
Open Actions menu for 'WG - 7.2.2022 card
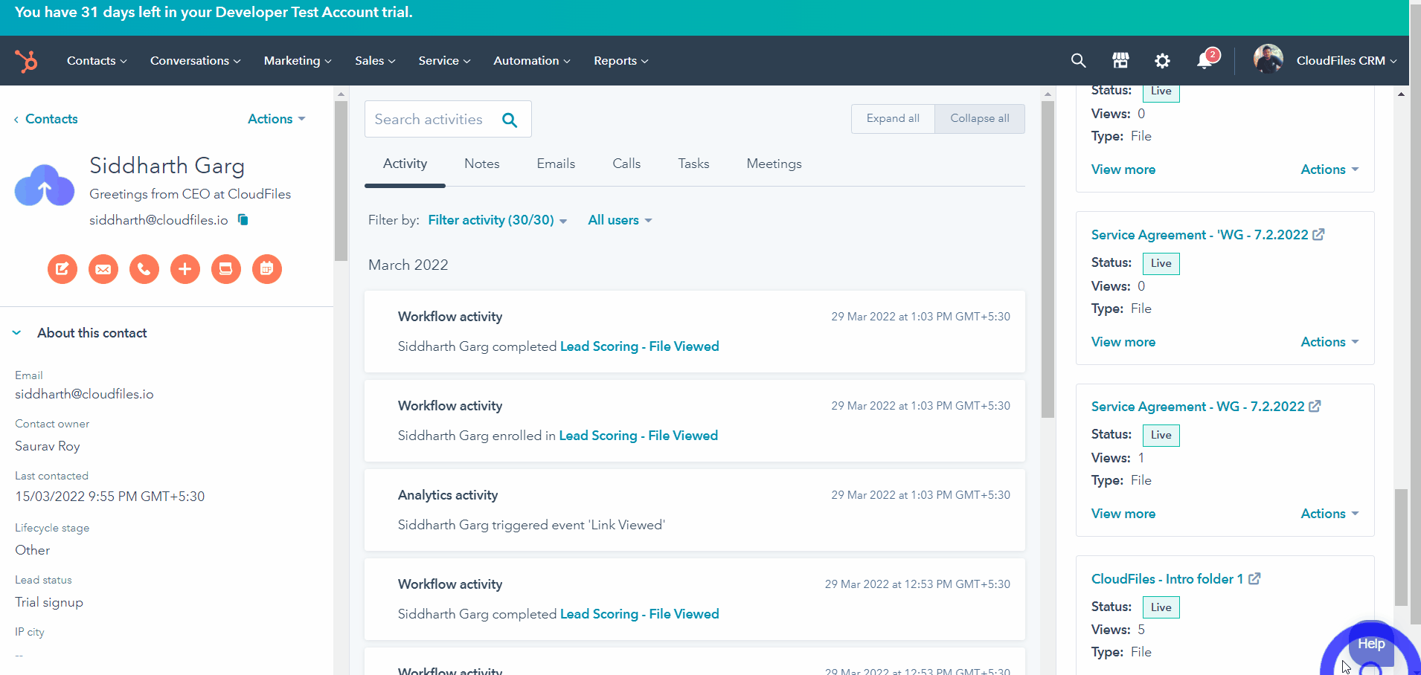(x=1329, y=342)
